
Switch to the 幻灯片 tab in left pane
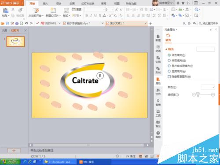point(15,30)
